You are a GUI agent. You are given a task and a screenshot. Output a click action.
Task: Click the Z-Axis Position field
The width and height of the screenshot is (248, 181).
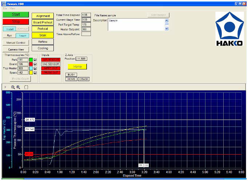coord(81,59)
